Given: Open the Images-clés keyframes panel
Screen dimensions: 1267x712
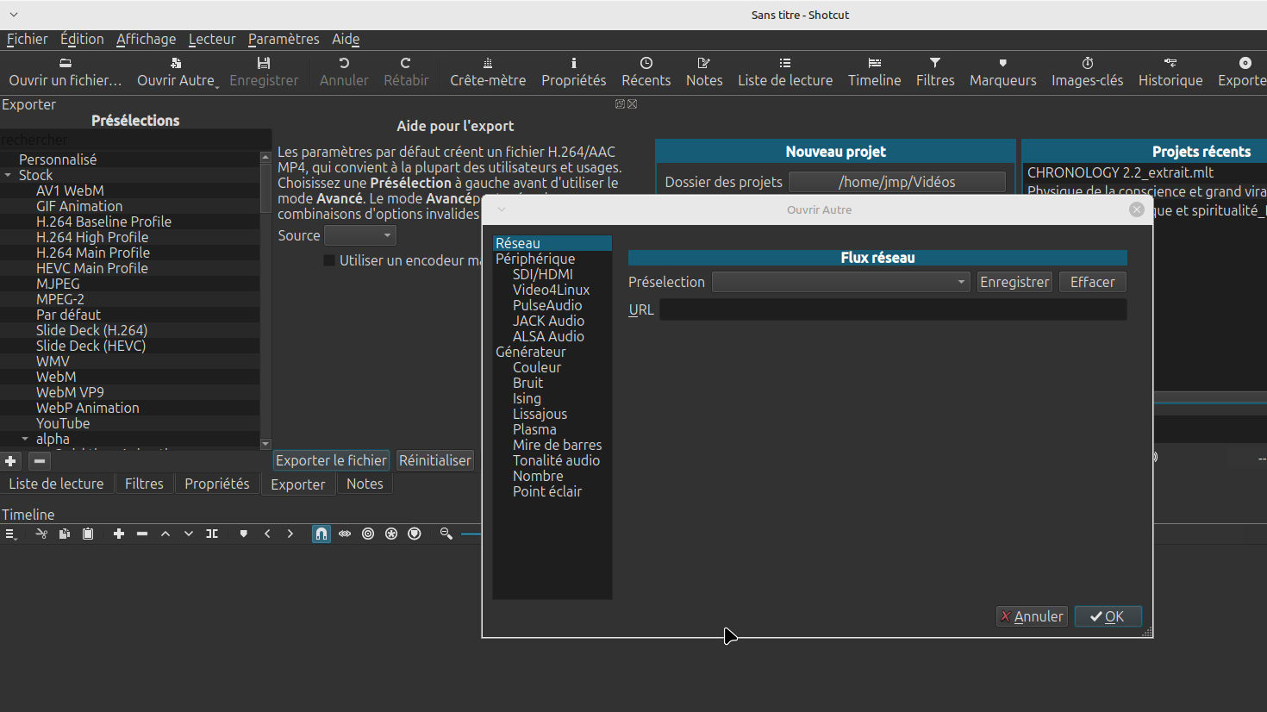Looking at the screenshot, I should click(1087, 72).
